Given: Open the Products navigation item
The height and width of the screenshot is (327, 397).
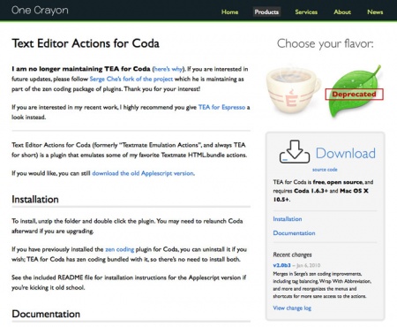Looking at the screenshot, I should coord(266,12).
